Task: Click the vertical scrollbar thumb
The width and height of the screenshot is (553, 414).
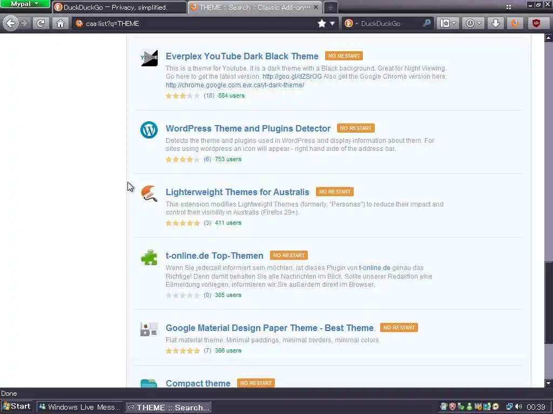Action: pyautogui.click(x=549, y=303)
